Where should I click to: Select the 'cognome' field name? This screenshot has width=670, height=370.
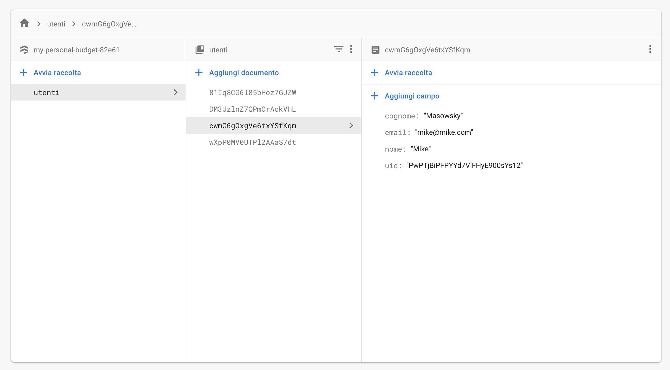pyautogui.click(x=400, y=116)
